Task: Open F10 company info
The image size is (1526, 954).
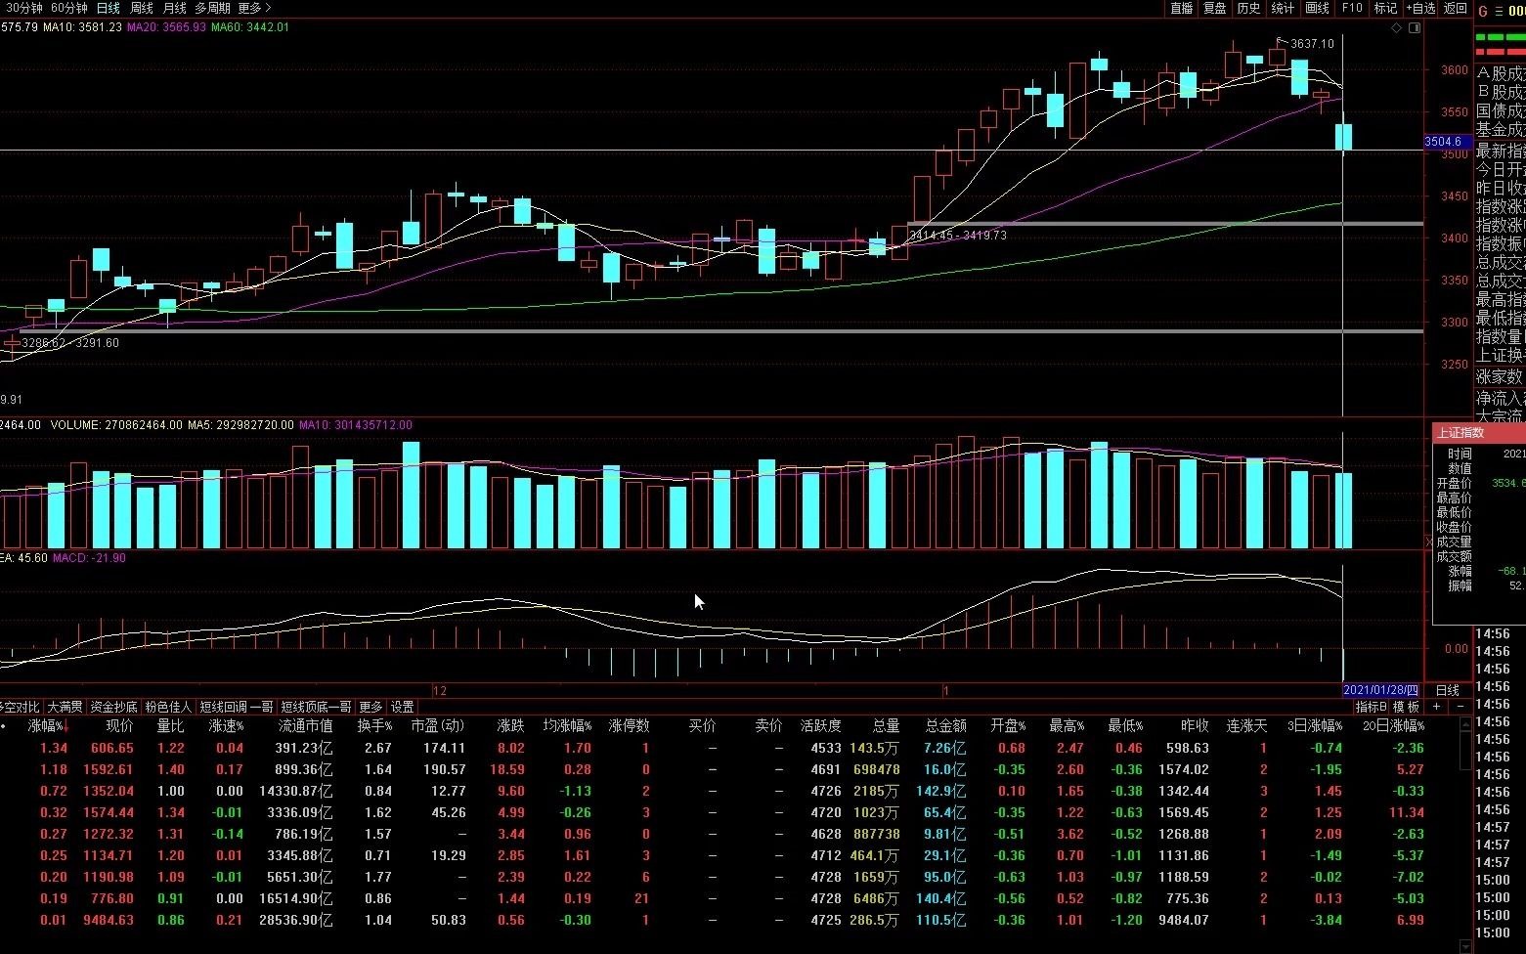Action: click(x=1352, y=8)
